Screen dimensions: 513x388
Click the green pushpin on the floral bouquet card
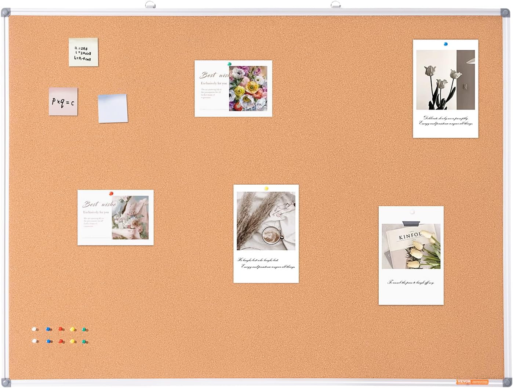click(229, 64)
